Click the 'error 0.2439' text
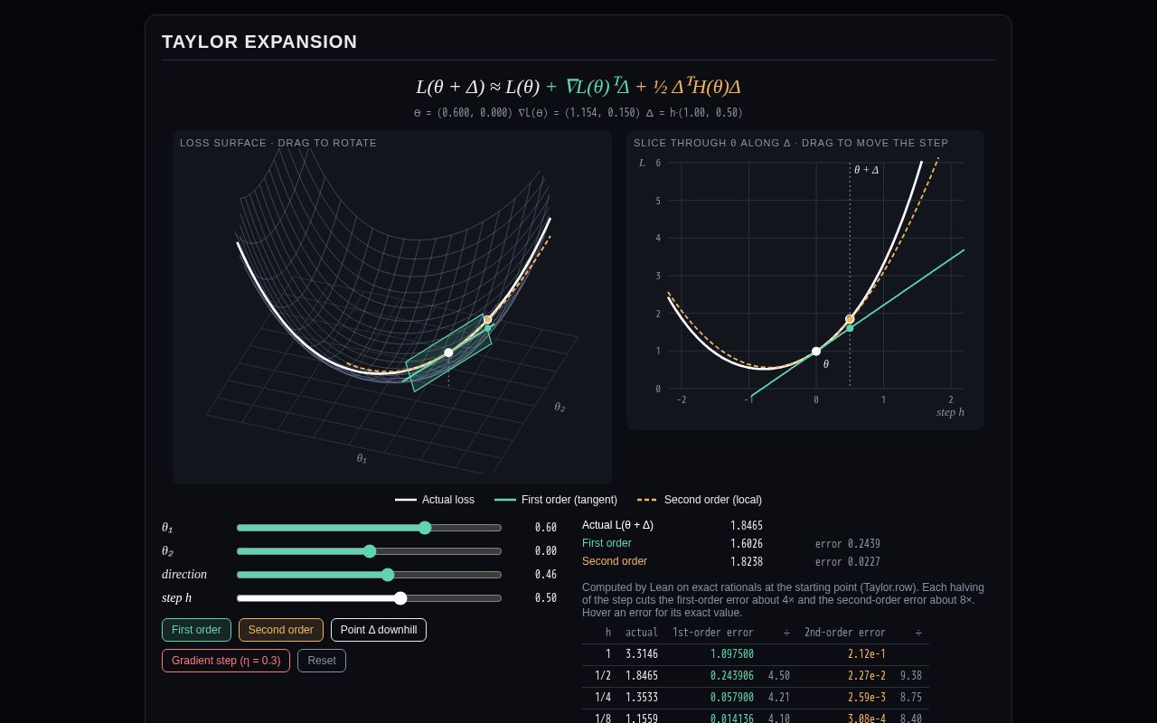 pos(848,544)
